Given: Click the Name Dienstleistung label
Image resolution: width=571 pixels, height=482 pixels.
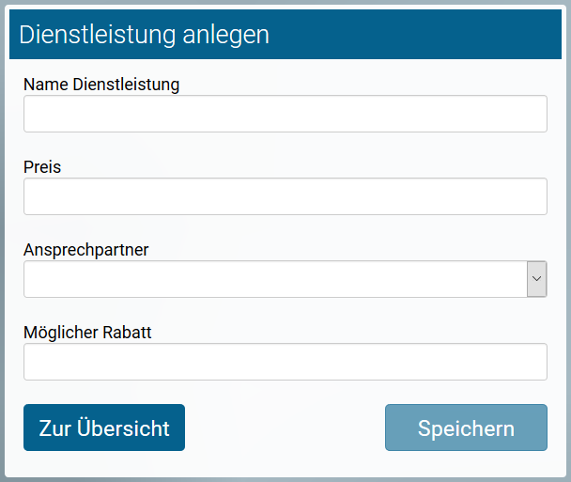Looking at the screenshot, I should [101, 85].
